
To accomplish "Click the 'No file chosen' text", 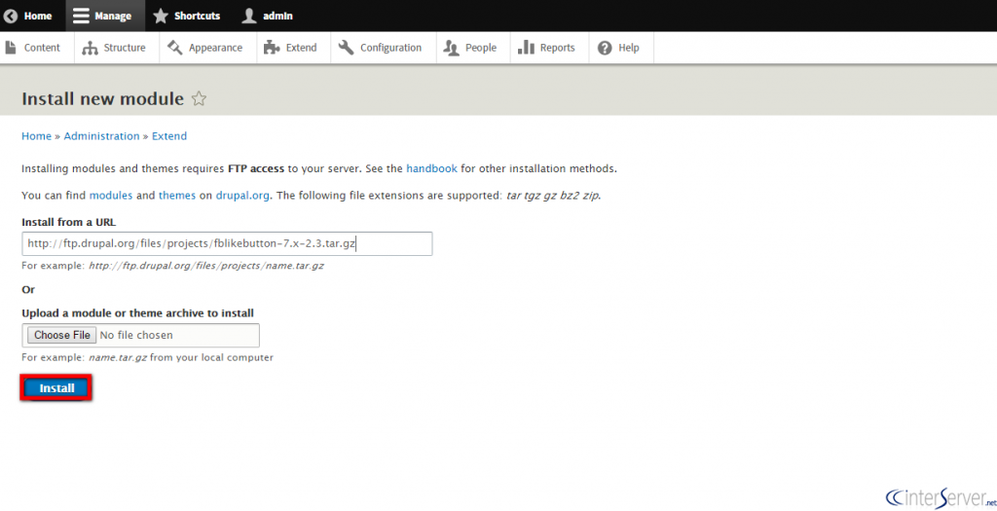I will point(136,335).
